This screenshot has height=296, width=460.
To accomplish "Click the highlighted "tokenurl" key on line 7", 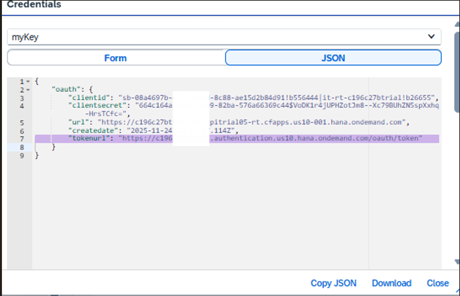I will (89, 139).
